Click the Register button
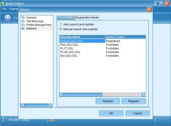171x126 pixels. pyautogui.click(x=134, y=101)
